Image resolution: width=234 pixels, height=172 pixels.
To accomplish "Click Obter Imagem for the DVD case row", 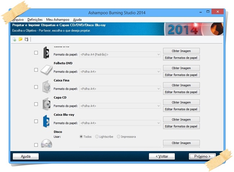I will (181, 51).
